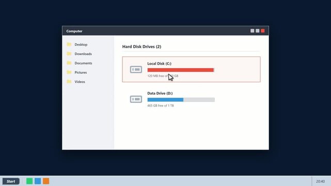Click the Start button
Viewport: 331px width, 186px height.
click(11, 181)
